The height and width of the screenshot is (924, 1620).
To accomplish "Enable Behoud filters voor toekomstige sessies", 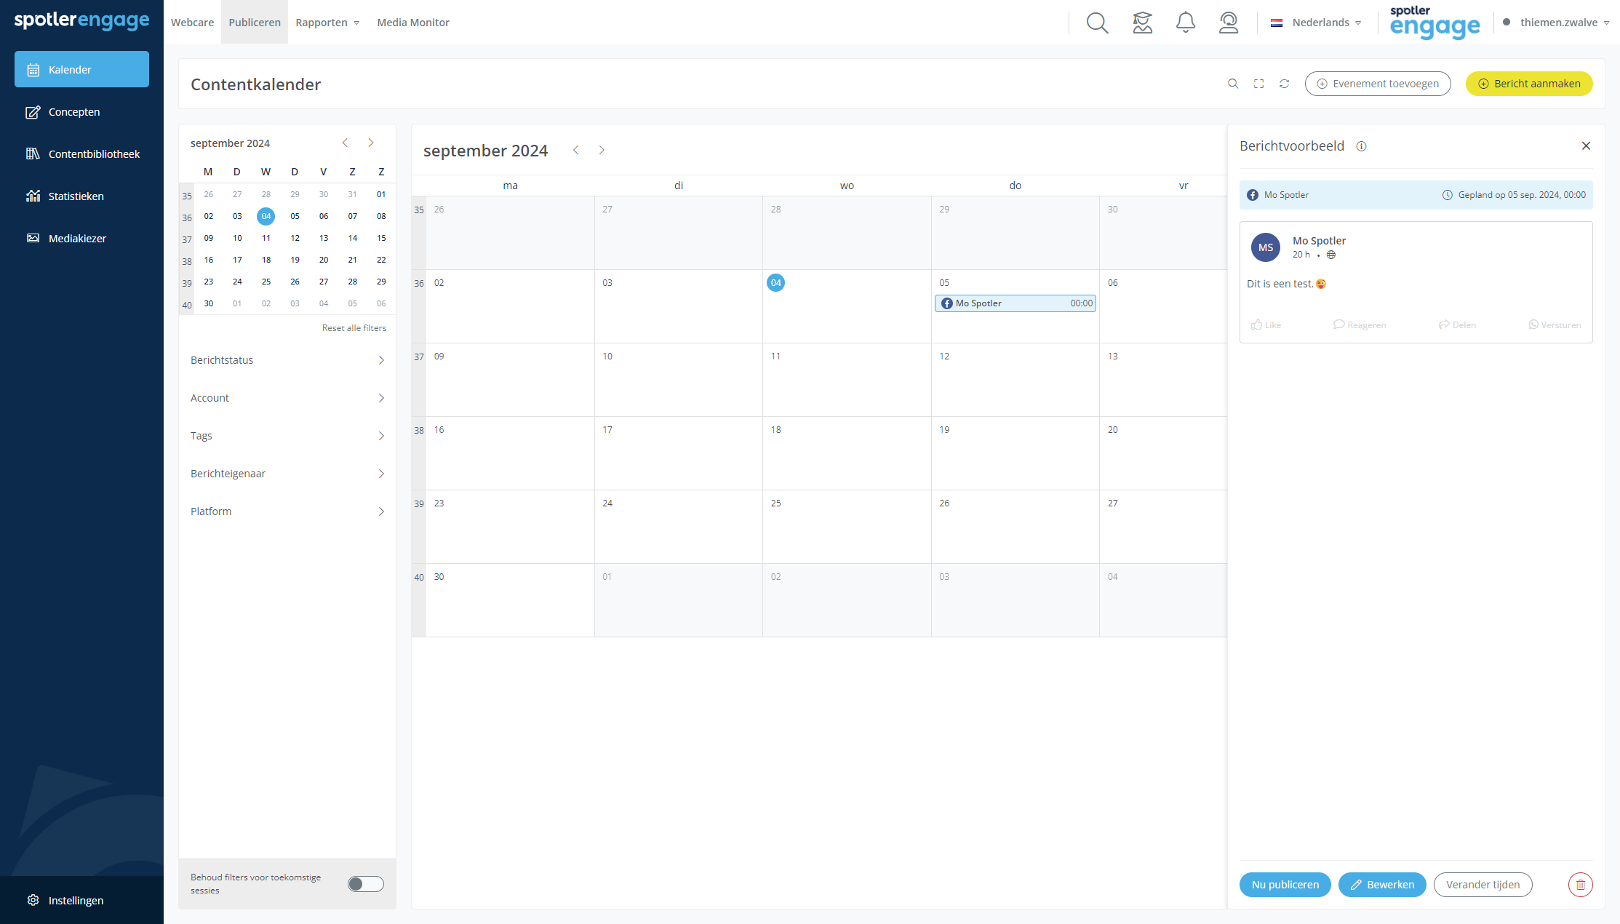I will (x=366, y=884).
